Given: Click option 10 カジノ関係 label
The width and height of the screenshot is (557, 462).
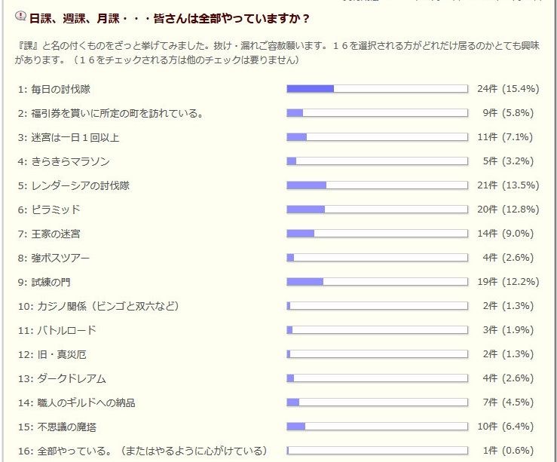Looking at the screenshot, I should 99,306.
